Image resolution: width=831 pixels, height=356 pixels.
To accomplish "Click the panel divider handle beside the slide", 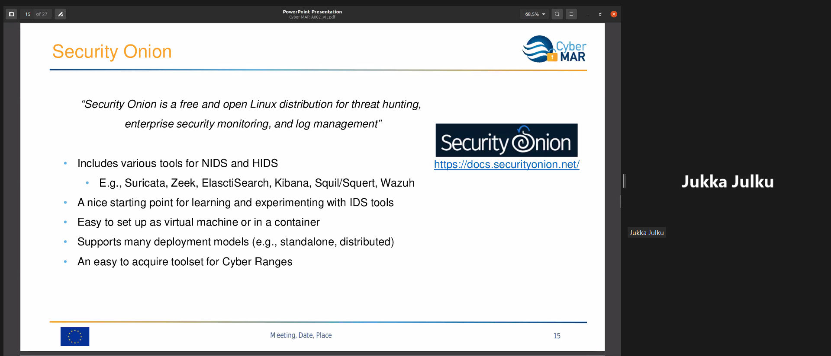I will tap(624, 181).
